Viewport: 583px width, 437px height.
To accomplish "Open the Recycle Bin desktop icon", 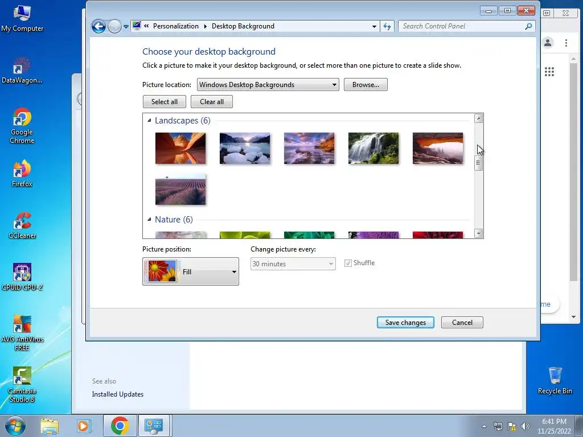I will (x=555, y=381).
